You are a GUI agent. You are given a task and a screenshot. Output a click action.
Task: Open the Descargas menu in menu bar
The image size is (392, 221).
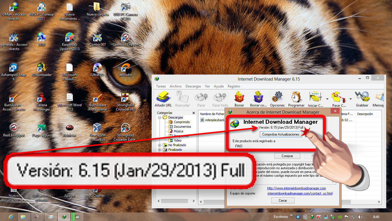coord(193,86)
